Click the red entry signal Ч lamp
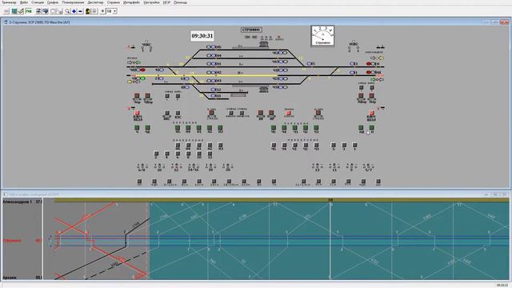The height and width of the screenshot is (288, 512). pos(142,70)
